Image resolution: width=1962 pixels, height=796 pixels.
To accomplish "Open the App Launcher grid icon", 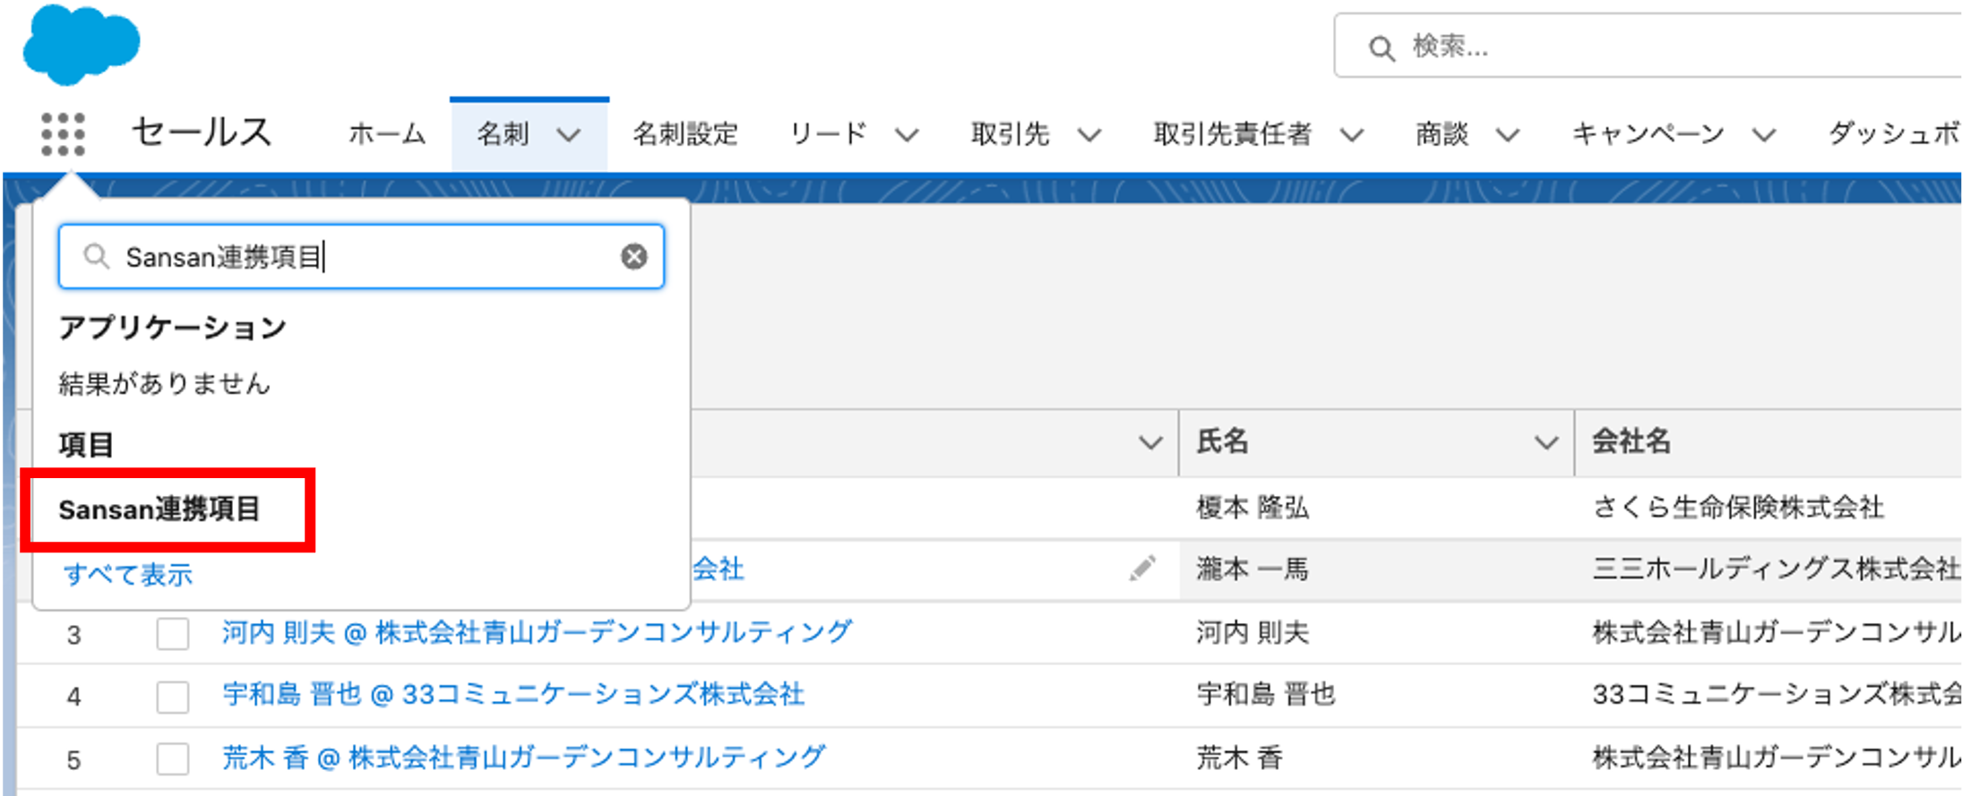I will (x=63, y=134).
